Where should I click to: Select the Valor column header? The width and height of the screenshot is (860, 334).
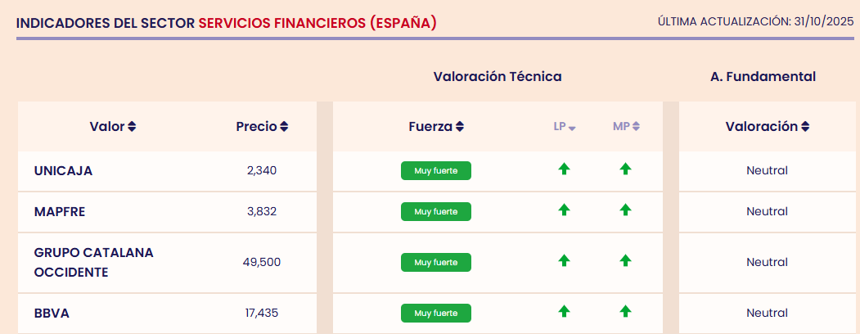[106, 127]
